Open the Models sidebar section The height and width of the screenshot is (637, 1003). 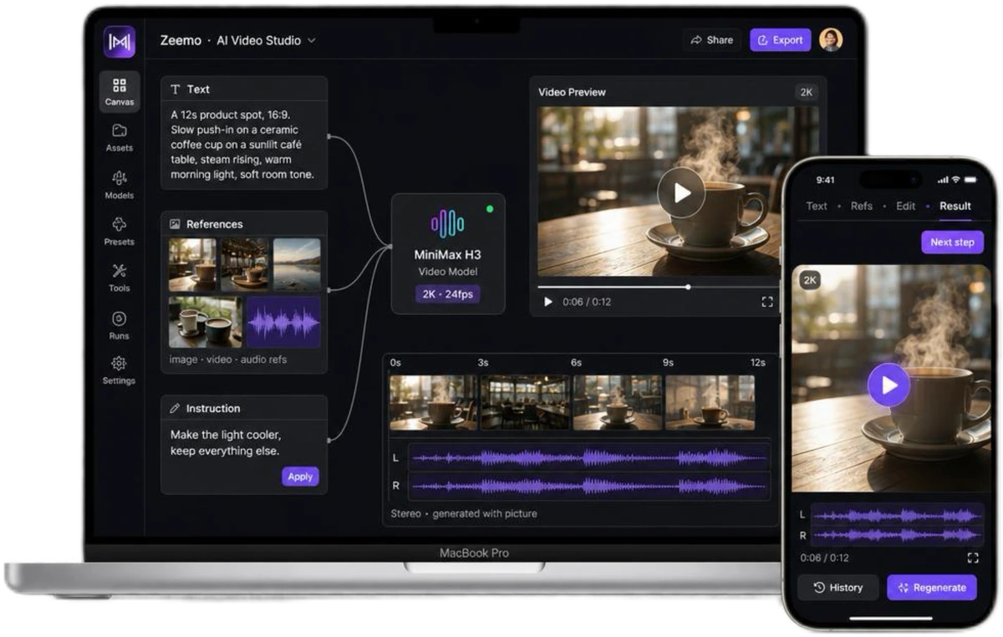coord(120,185)
